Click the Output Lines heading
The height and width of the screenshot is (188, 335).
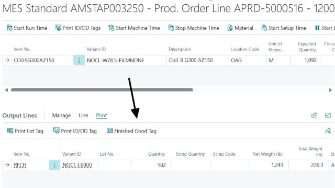point(20,115)
